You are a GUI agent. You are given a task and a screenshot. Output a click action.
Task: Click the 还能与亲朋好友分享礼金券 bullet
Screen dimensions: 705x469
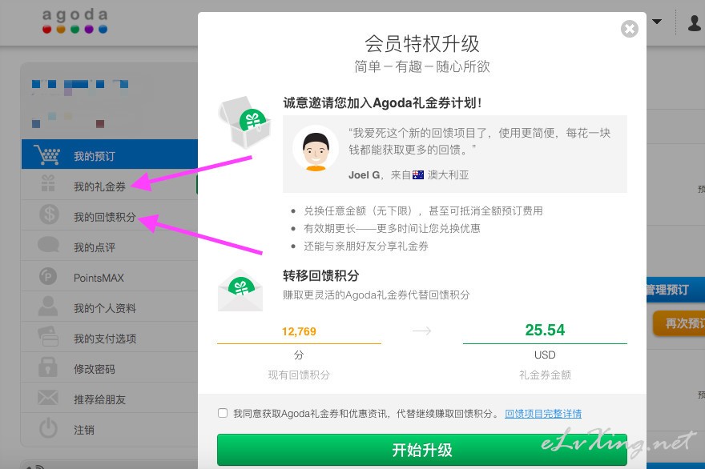click(366, 247)
